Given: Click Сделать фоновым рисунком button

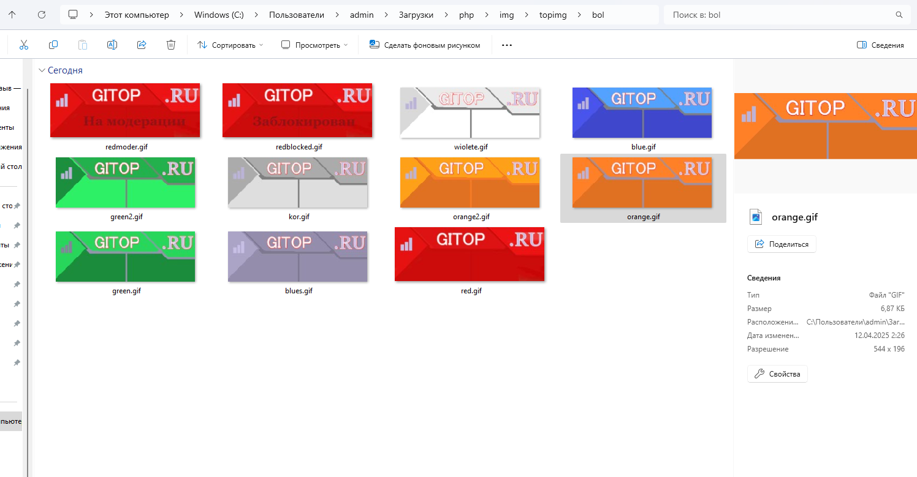Looking at the screenshot, I should [x=425, y=45].
